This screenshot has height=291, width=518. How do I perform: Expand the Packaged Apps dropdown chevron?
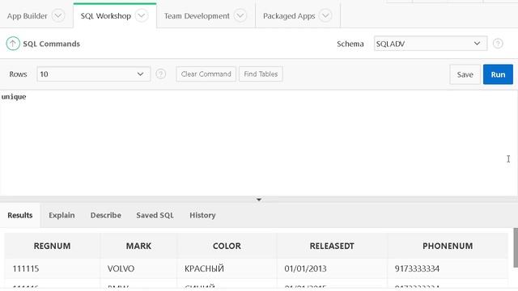point(325,15)
